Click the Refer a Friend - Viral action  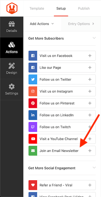[x=62, y=185]
